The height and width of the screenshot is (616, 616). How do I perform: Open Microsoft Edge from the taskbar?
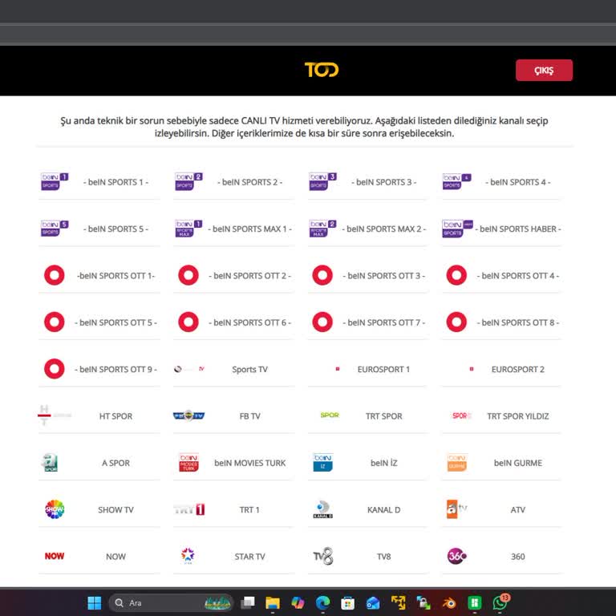(322, 602)
